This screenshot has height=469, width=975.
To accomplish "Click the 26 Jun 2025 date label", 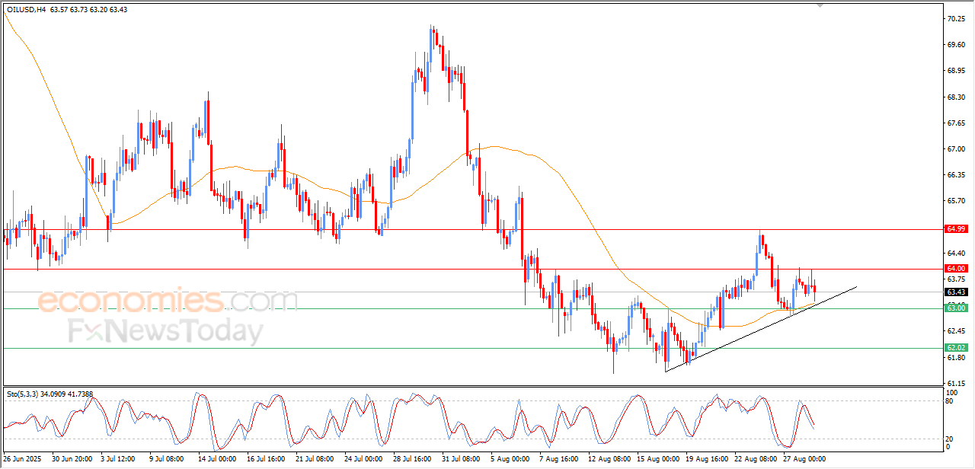I will (x=23, y=459).
